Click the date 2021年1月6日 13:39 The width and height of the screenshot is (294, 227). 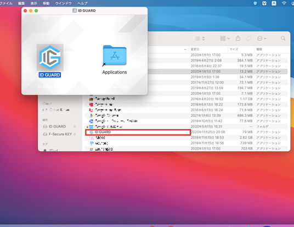(206, 115)
